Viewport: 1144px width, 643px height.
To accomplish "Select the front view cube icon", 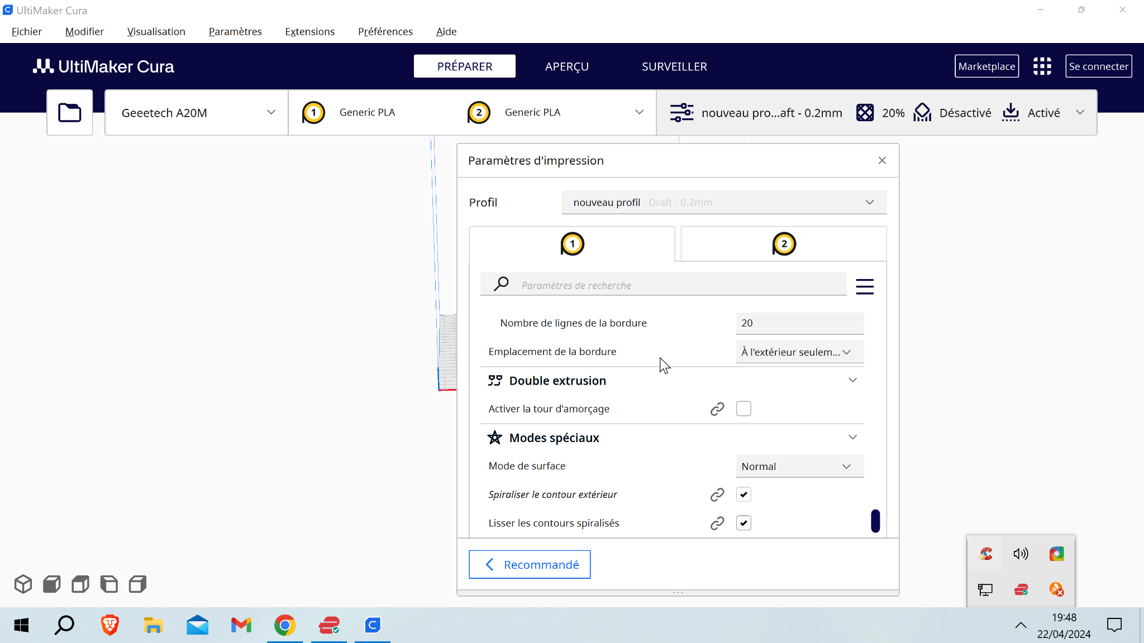I will pyautogui.click(x=51, y=584).
